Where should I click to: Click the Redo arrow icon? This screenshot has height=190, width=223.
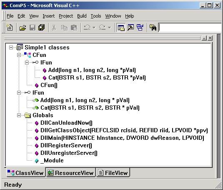pyautogui.click(x=103, y=27)
